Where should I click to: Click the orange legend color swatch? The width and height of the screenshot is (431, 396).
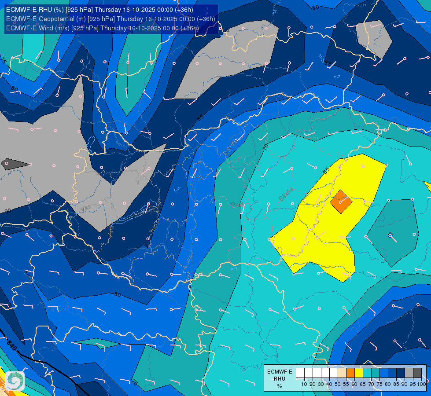click(x=350, y=373)
